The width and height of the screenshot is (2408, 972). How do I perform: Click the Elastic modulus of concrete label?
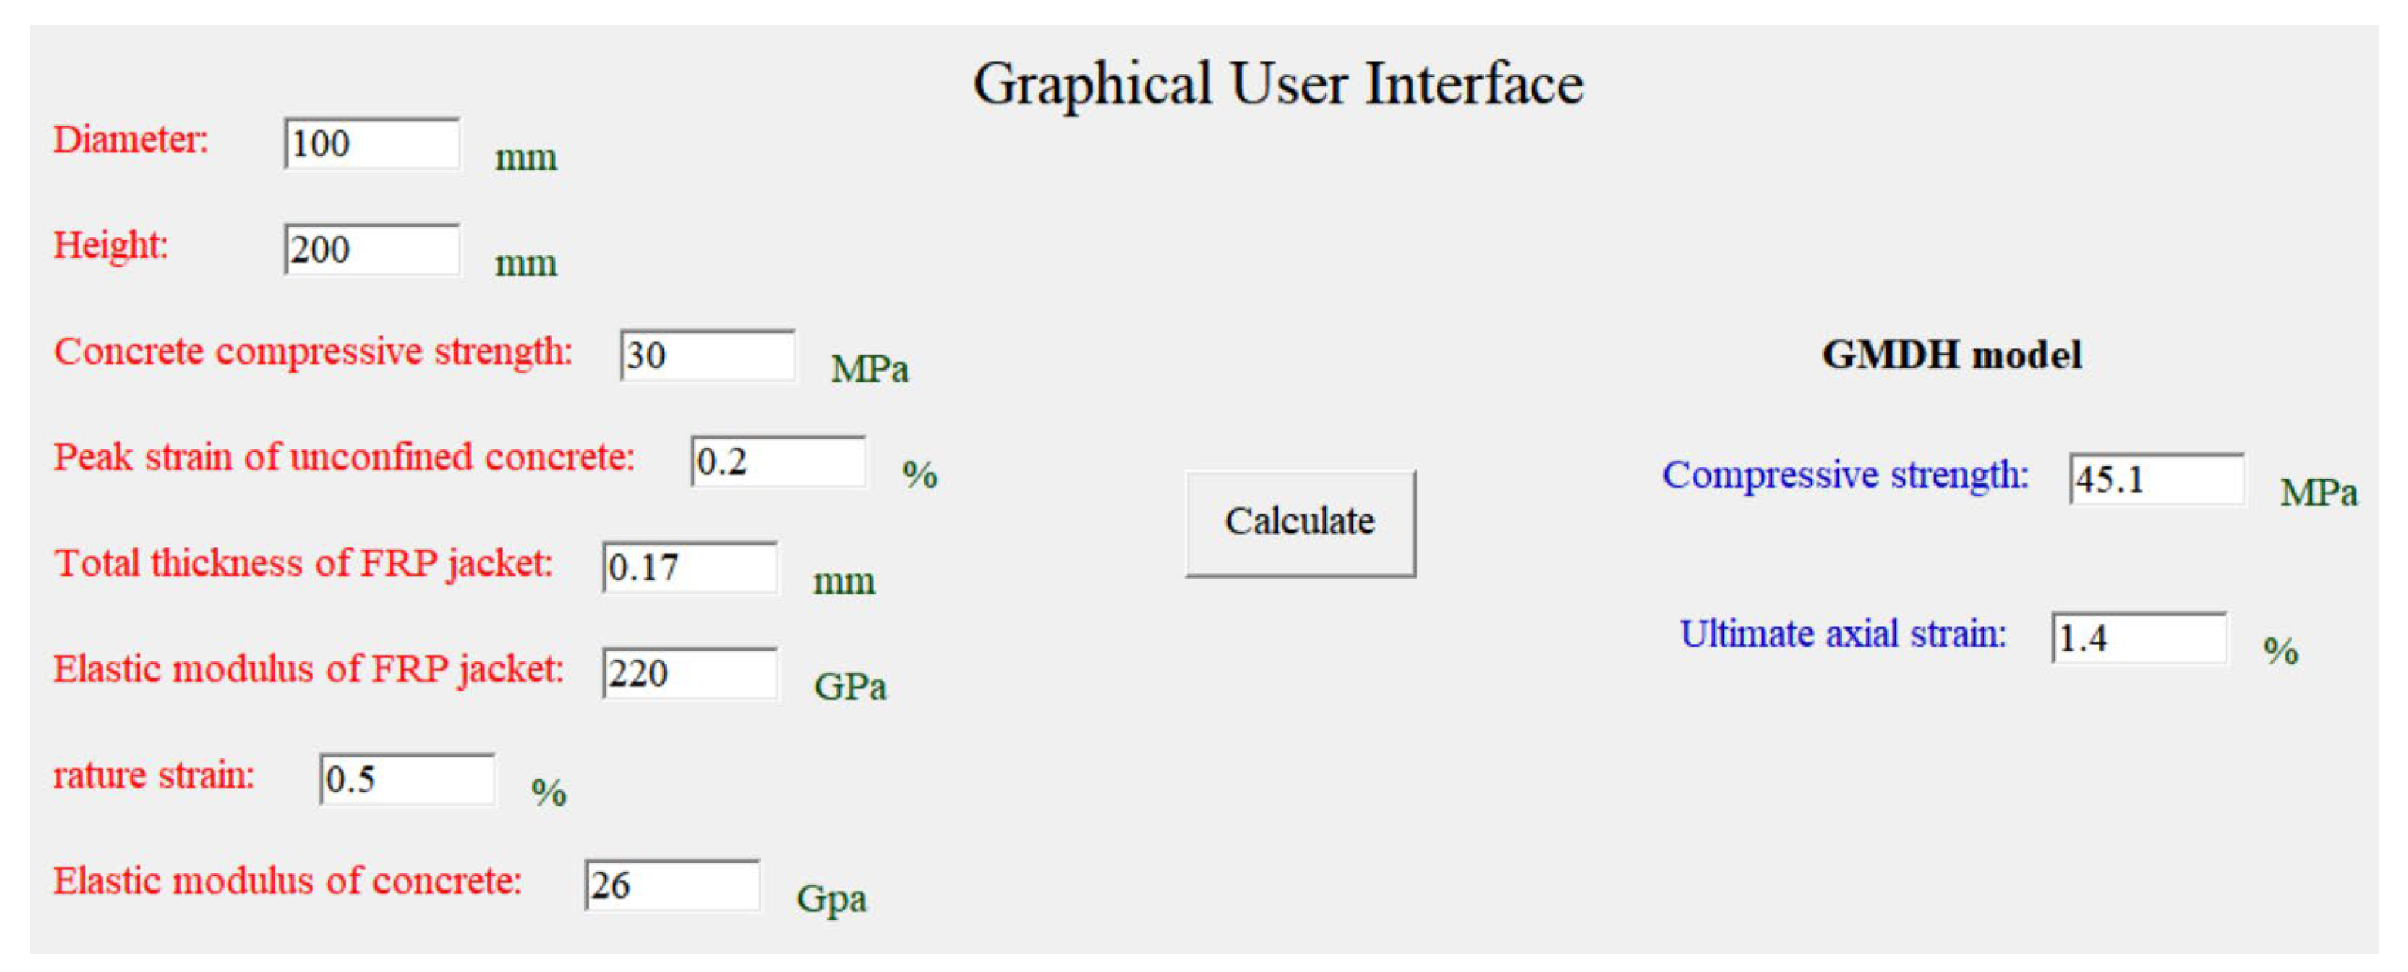[287, 882]
